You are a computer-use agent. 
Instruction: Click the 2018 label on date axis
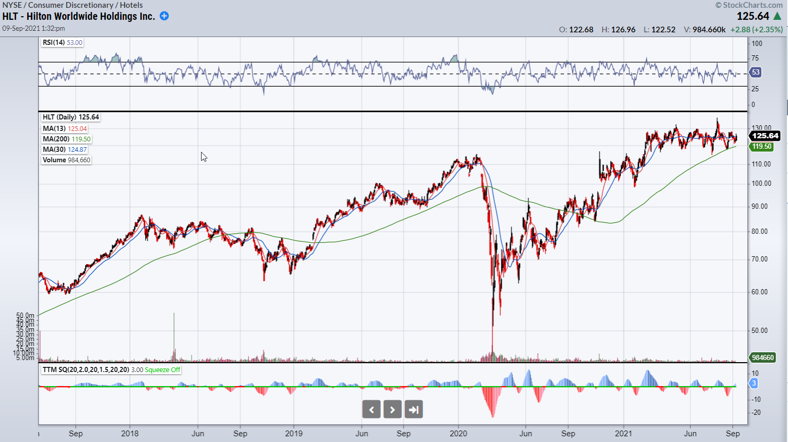click(x=130, y=434)
